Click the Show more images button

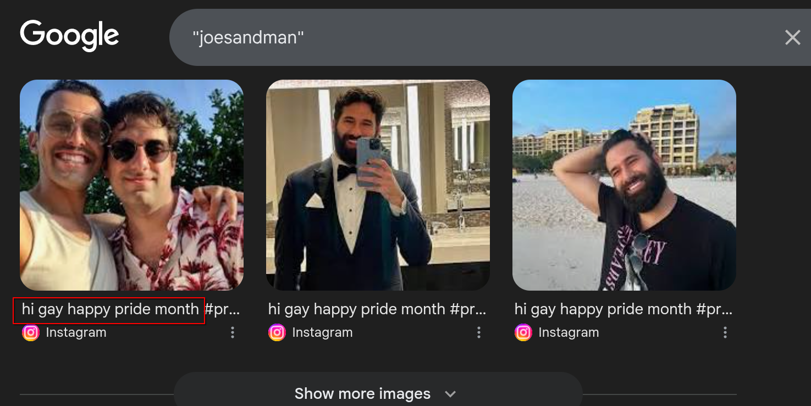click(x=362, y=393)
